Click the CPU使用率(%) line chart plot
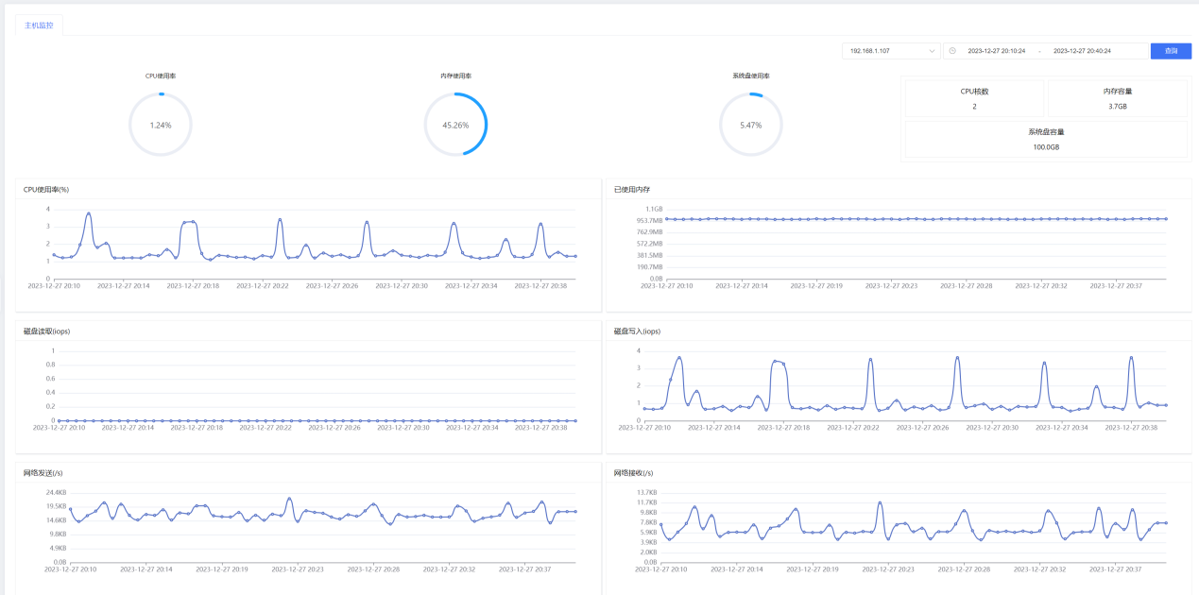The height and width of the screenshot is (595, 1199). coord(314,244)
